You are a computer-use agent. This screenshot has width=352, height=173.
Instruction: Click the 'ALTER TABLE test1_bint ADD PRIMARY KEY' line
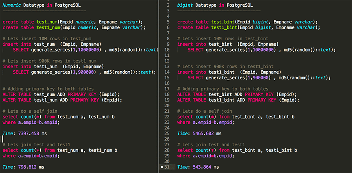point(238,100)
